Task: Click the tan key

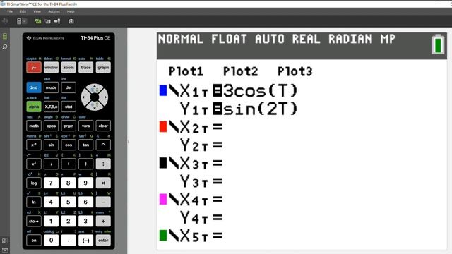Action: click(x=86, y=145)
